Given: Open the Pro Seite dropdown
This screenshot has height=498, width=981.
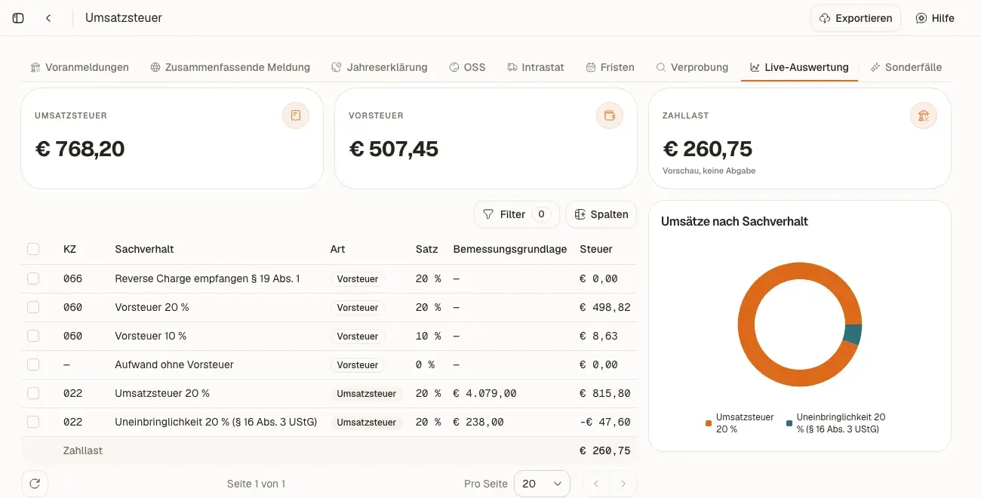Looking at the screenshot, I should (x=542, y=484).
